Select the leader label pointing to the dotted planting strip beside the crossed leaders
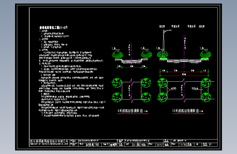This screenshot has width=237, height=154. point(174,88)
